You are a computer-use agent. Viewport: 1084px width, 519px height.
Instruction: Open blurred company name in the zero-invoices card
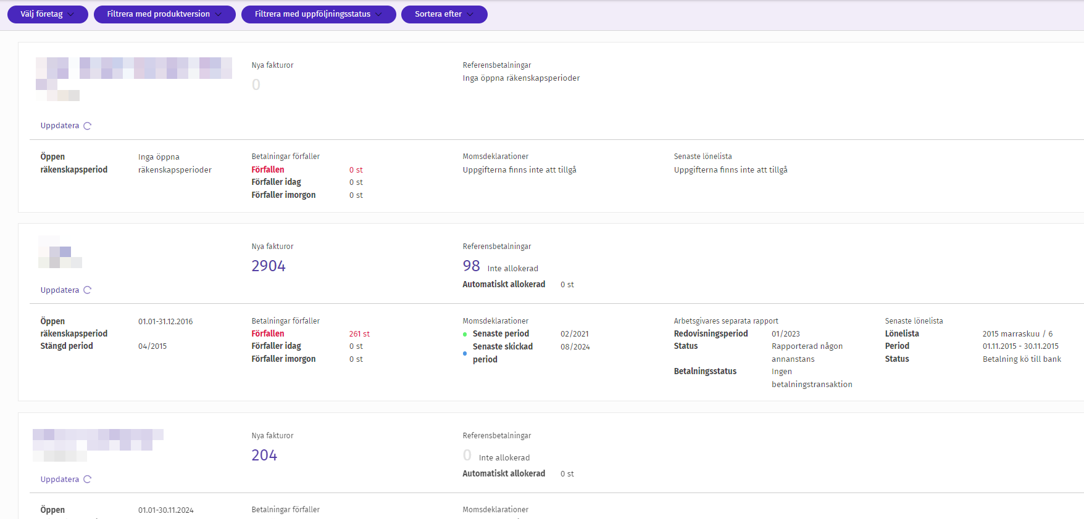coord(134,79)
